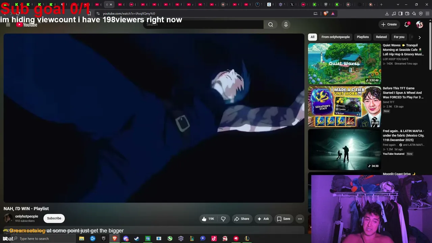
Task: Select the Playlists filter chip
Action: [363, 37]
